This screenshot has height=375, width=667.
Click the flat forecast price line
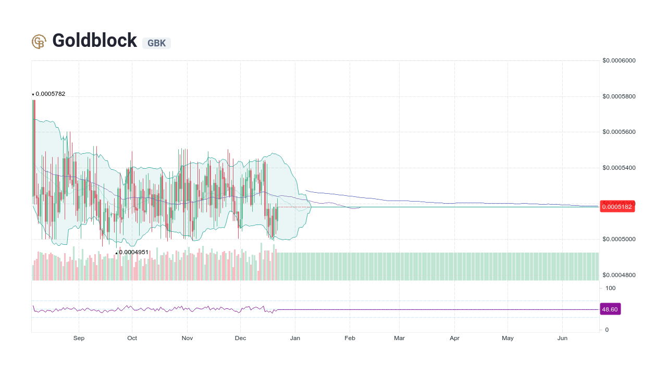pyautogui.click(x=469, y=206)
